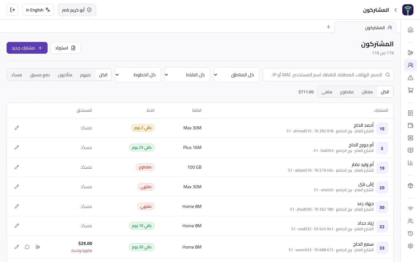Image resolution: width=420 pixels, height=262 pixels.
Task: Expand the كل النقاط dropdown
Action: point(187,75)
